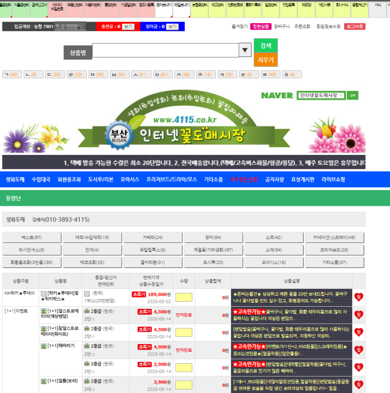Open the 유칼립투스(6) category
This screenshot has width=390, height=393.
153,250
